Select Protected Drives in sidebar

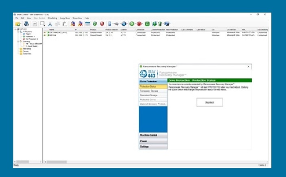tap(153, 99)
